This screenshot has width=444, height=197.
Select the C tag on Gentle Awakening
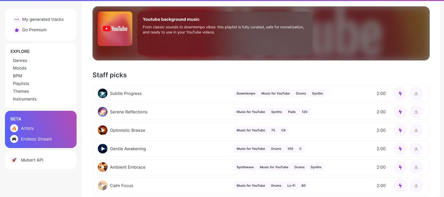(300, 149)
